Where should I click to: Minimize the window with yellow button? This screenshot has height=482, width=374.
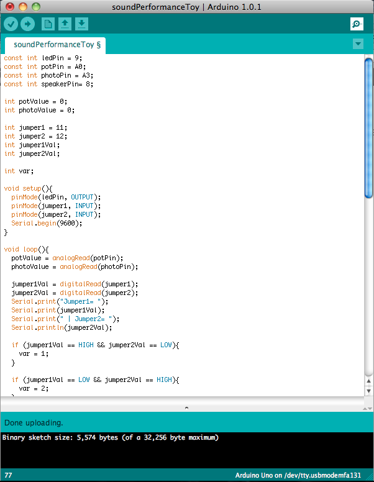click(x=23, y=7)
